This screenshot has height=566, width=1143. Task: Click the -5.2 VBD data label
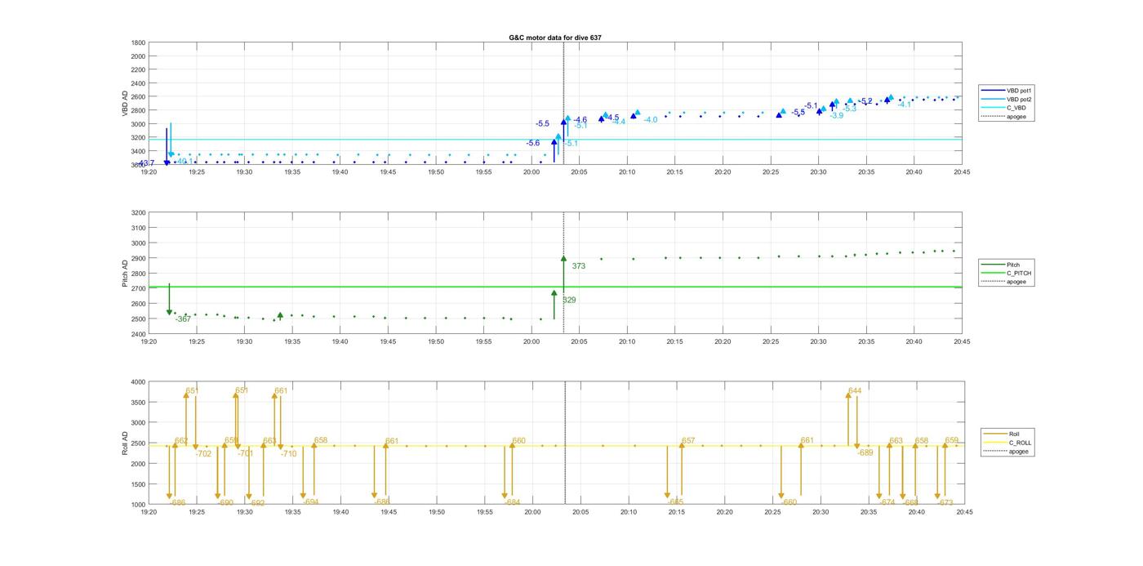(865, 101)
